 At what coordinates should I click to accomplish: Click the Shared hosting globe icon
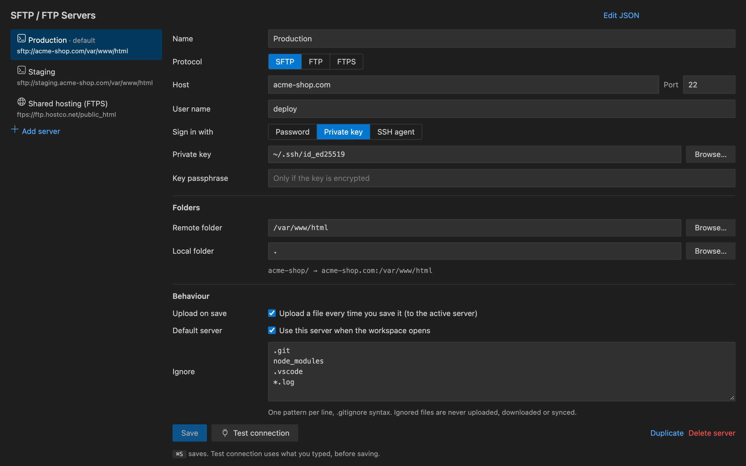pyautogui.click(x=21, y=102)
